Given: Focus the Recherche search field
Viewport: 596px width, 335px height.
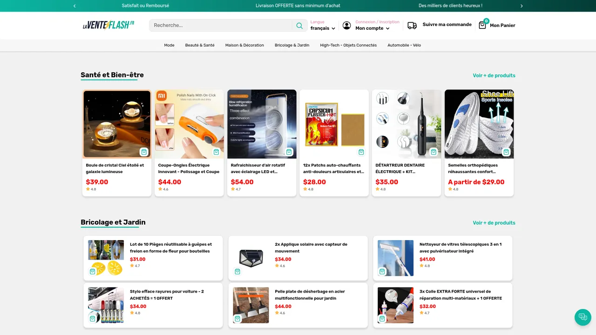Looking at the screenshot, I should [221, 26].
